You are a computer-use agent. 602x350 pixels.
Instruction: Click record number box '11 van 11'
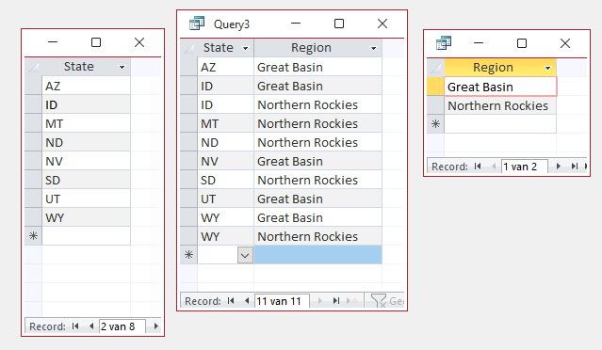282,301
